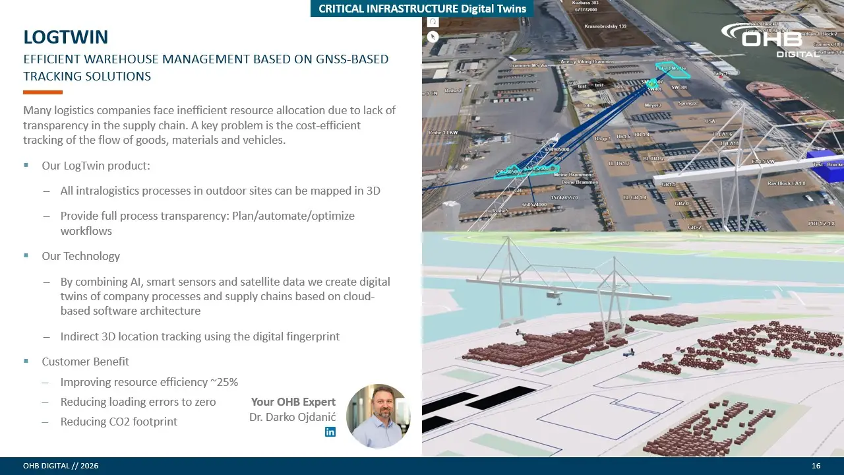
Task: Select "Improving resource efficiency ~25%" line
Action: [x=149, y=382]
